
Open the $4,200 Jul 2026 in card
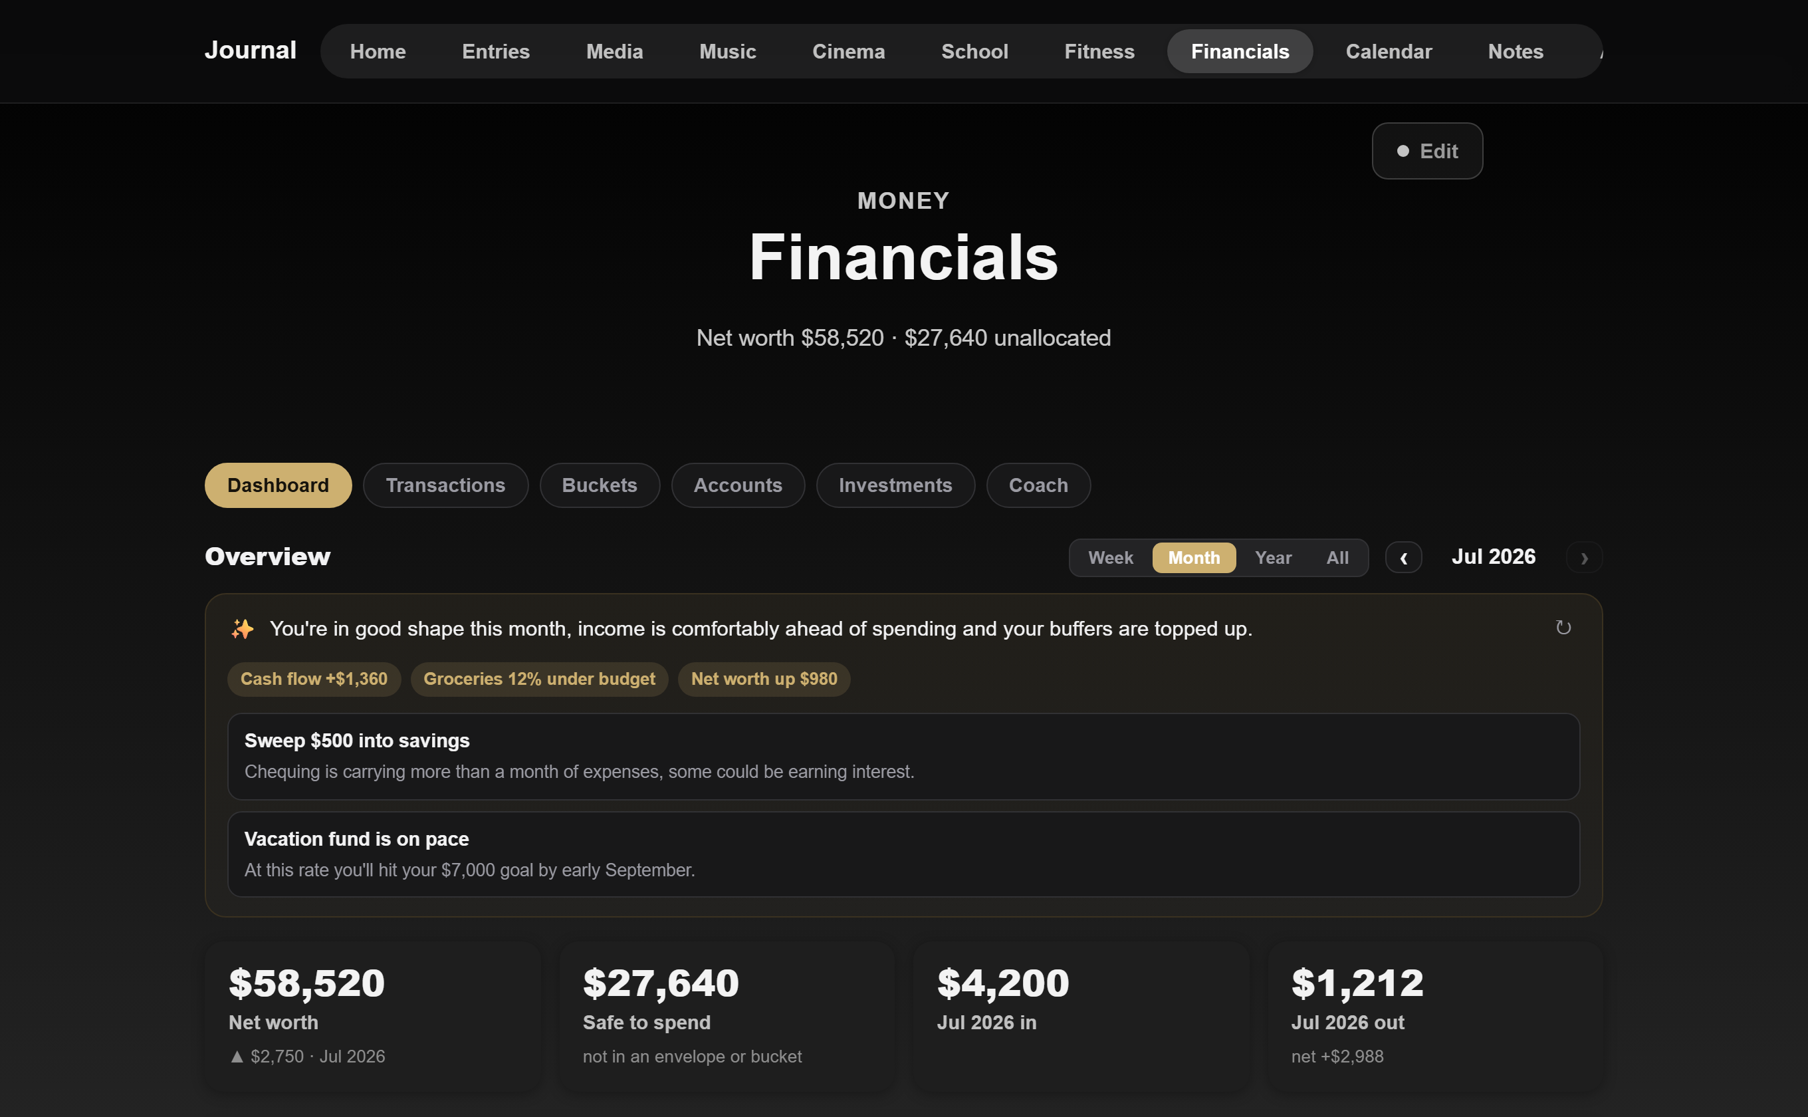(x=1081, y=1017)
